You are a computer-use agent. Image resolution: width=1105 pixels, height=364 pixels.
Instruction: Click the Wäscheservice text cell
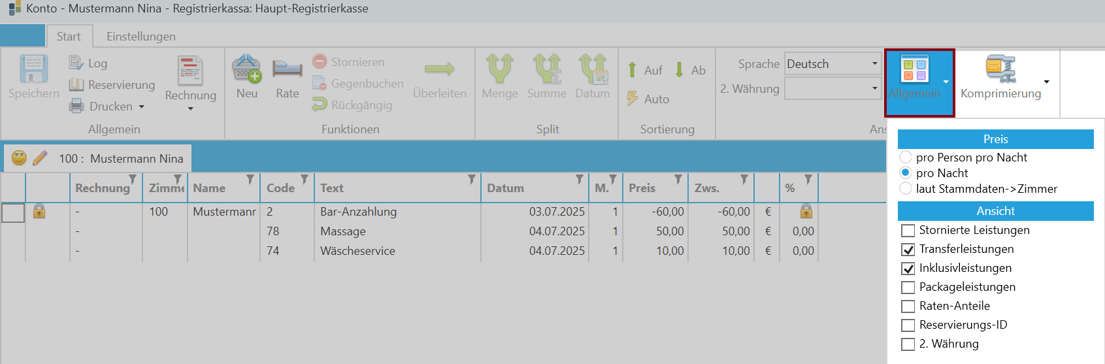coord(357,251)
